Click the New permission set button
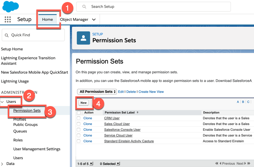 (84, 103)
